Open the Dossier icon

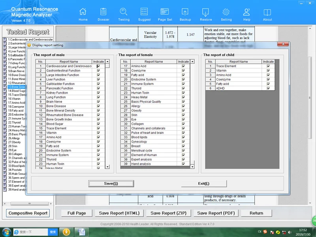pyautogui.click(x=103, y=12)
